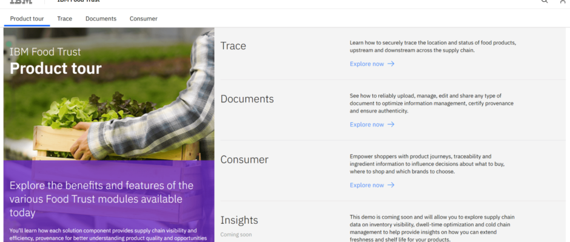Click the IBM logo in the header
This screenshot has height=242, width=570.
pos(21,2)
